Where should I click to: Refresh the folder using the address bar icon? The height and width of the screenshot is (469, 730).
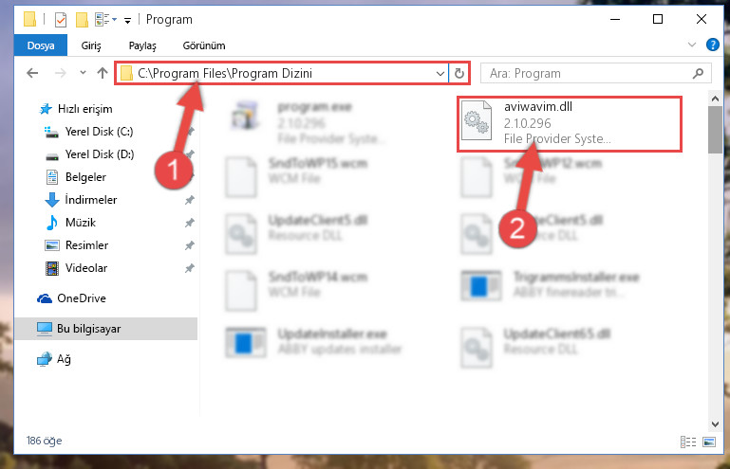point(459,74)
